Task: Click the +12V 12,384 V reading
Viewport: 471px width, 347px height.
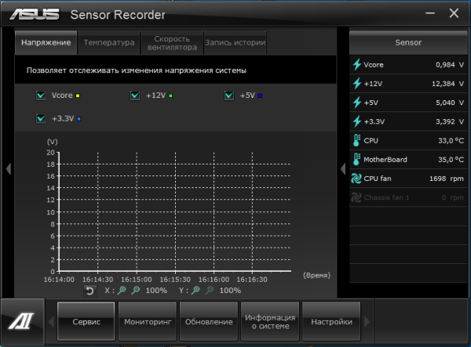Action: pos(447,84)
